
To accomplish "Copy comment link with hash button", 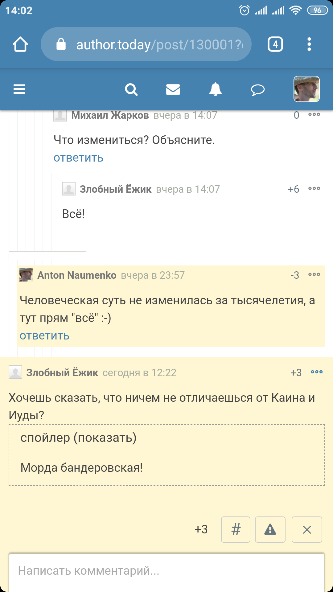I will click(x=236, y=529).
